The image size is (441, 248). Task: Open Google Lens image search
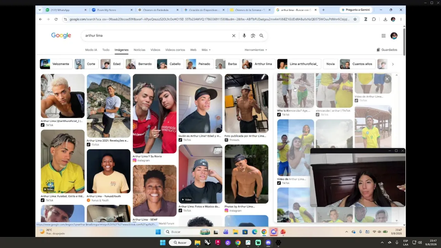[x=253, y=35]
